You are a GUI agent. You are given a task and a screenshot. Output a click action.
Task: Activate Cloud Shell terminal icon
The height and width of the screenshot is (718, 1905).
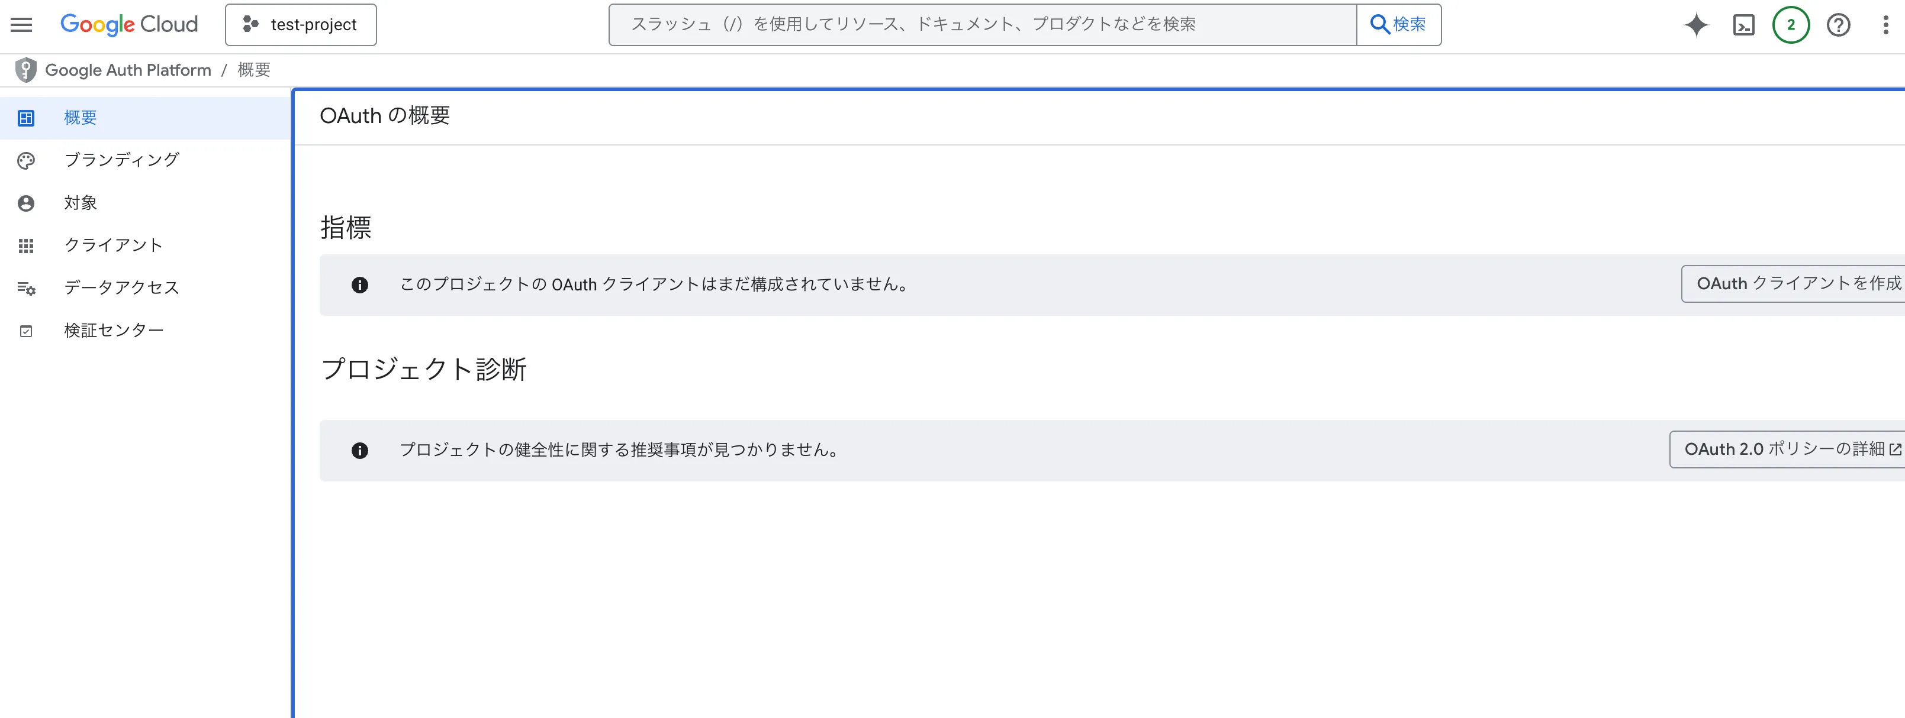(1745, 24)
